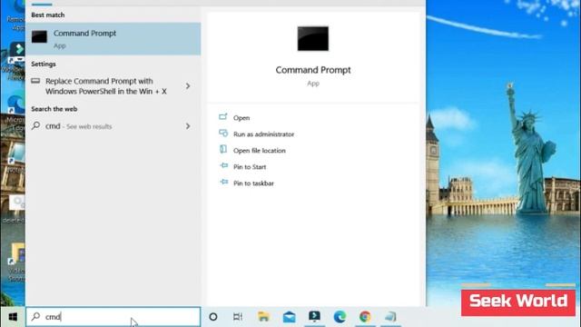This screenshot has width=581, height=327.
Task: Select cmd See web results entry
Action: coord(113,126)
